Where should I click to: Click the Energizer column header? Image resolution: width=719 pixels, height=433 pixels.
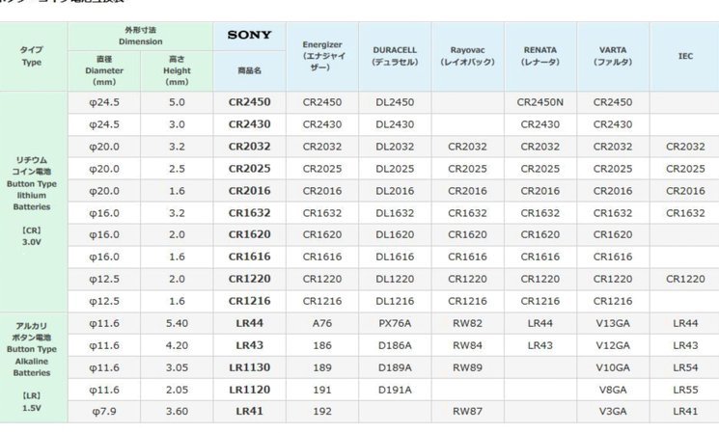[322, 56]
